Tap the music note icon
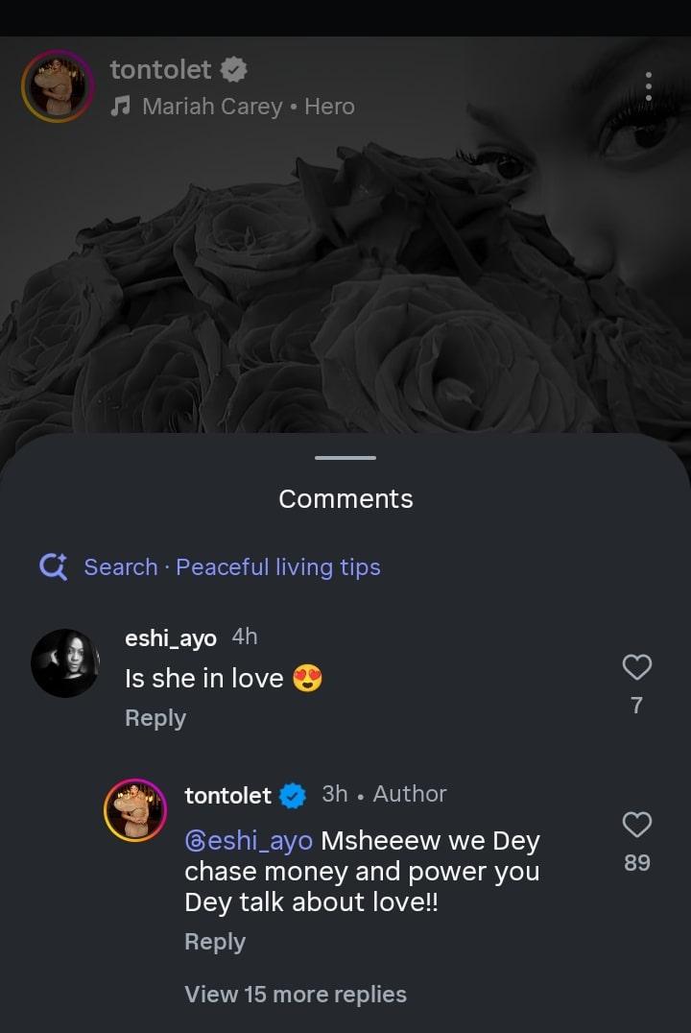 [120, 107]
